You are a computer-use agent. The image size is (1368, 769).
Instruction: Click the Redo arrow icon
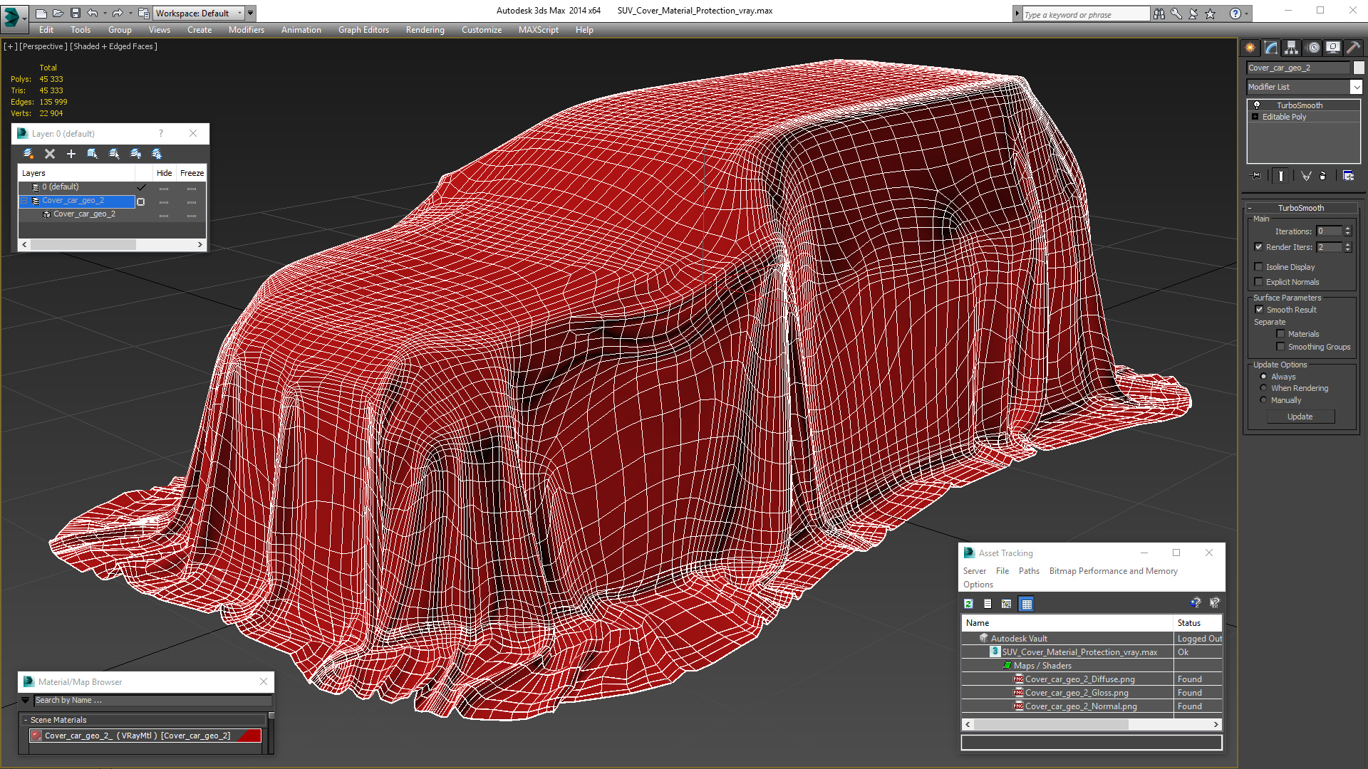click(x=118, y=13)
